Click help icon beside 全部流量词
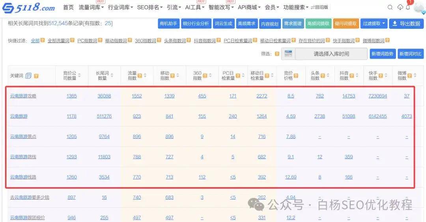Screen dimensions: 426x222 [x=72, y=40]
